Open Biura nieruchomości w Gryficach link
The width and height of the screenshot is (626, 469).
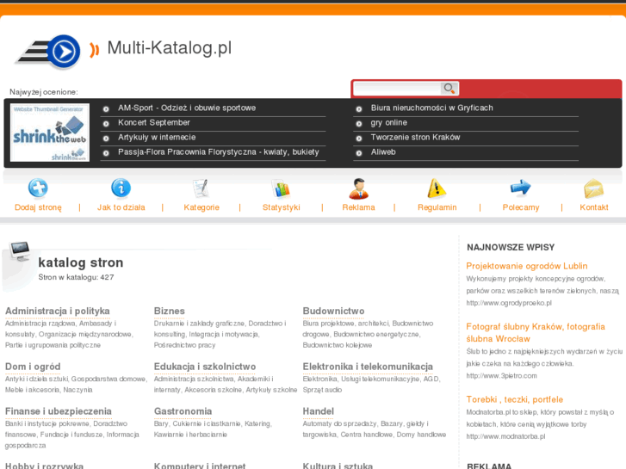(431, 108)
